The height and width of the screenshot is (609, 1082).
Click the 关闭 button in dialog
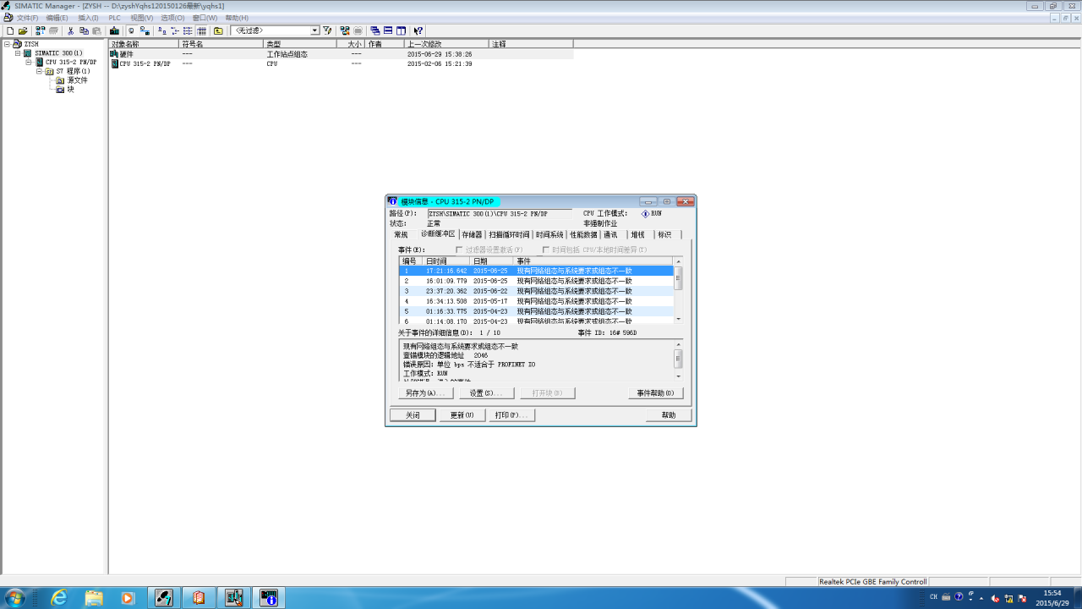tap(413, 415)
